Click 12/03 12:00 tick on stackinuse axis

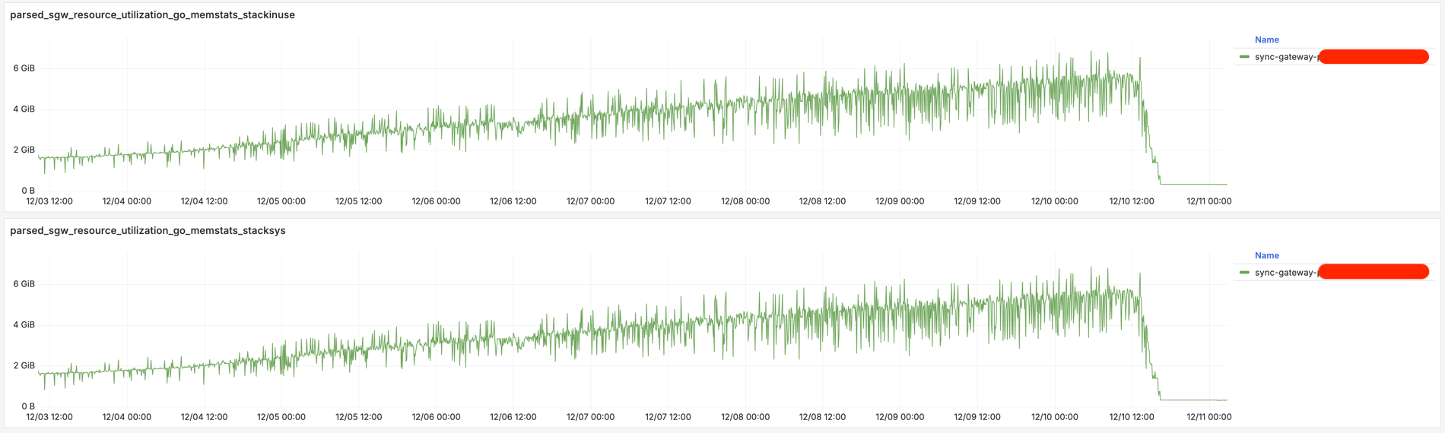click(49, 201)
